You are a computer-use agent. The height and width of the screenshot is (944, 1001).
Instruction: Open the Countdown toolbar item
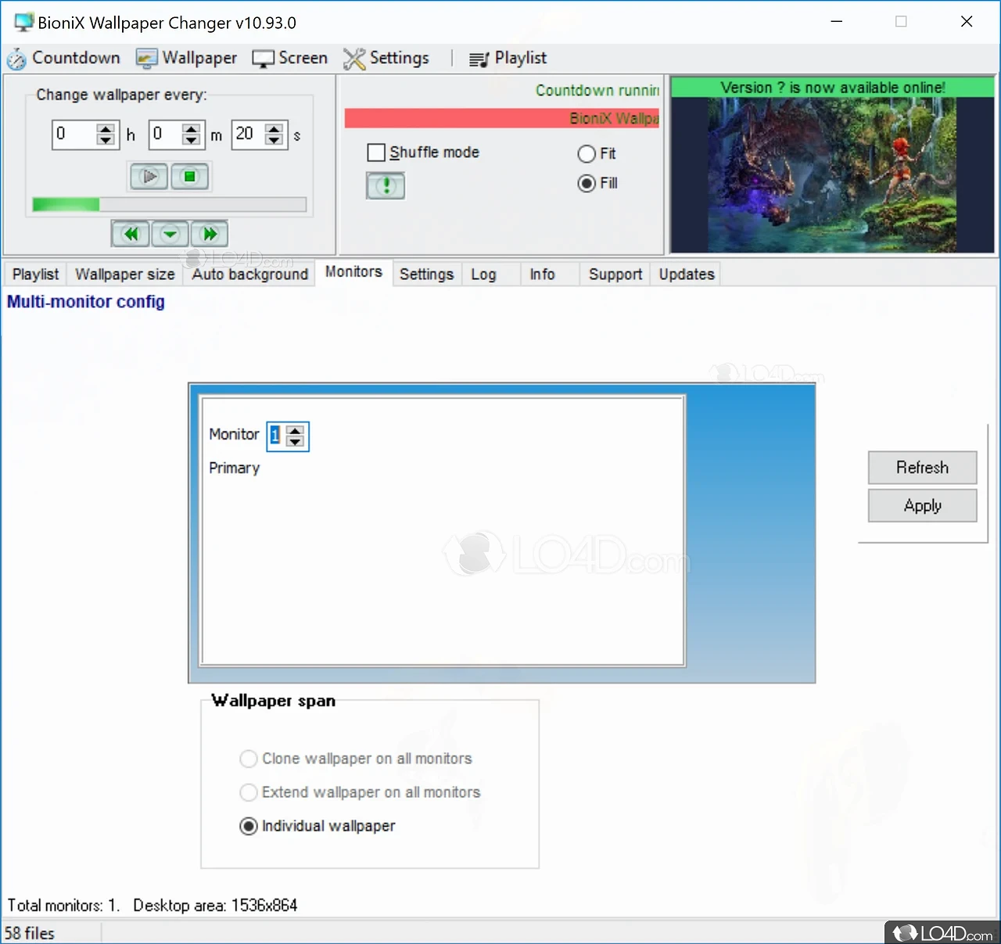(x=63, y=58)
